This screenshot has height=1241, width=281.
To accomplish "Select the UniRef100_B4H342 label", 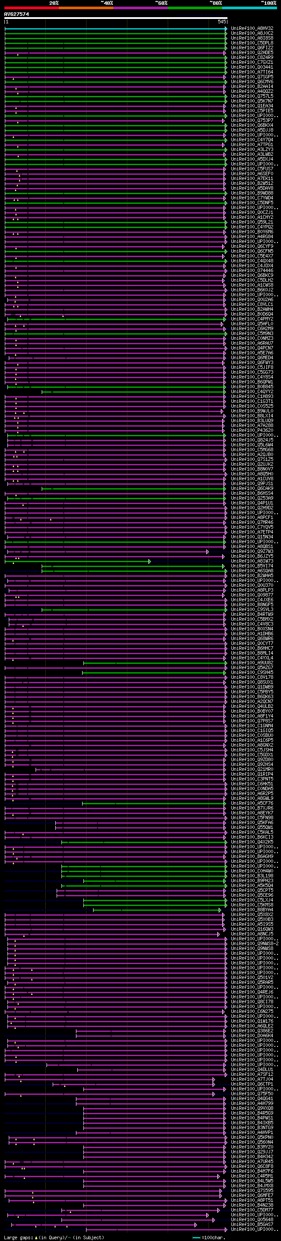I will point(252,1156).
